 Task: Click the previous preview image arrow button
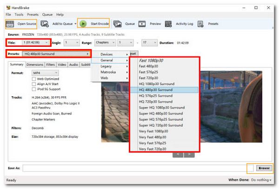point(178,154)
